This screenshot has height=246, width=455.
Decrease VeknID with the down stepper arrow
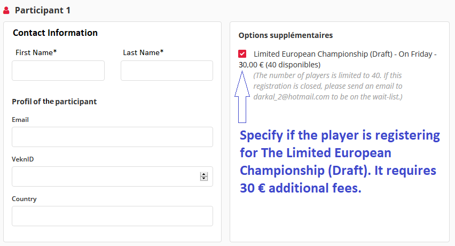tap(203, 178)
